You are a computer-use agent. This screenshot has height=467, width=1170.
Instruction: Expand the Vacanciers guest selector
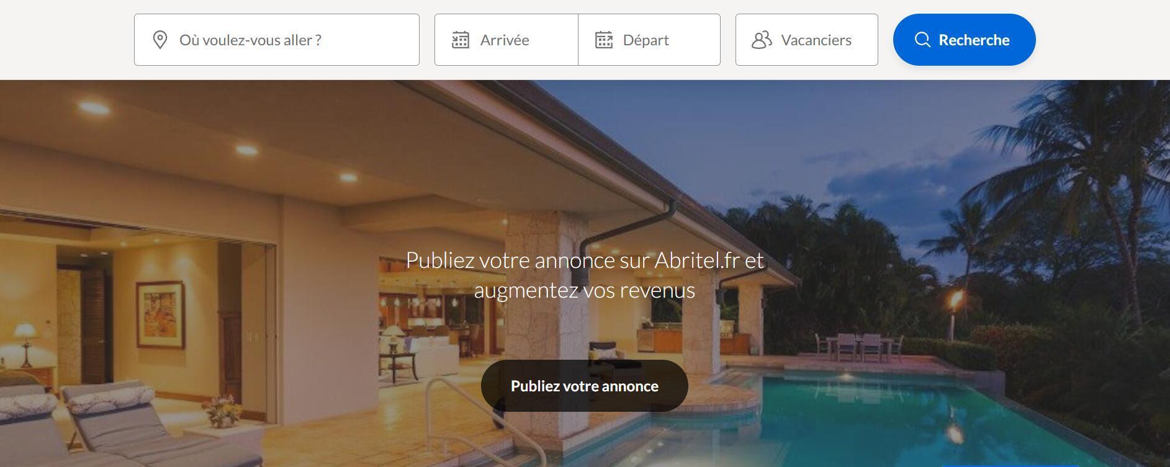click(x=807, y=40)
